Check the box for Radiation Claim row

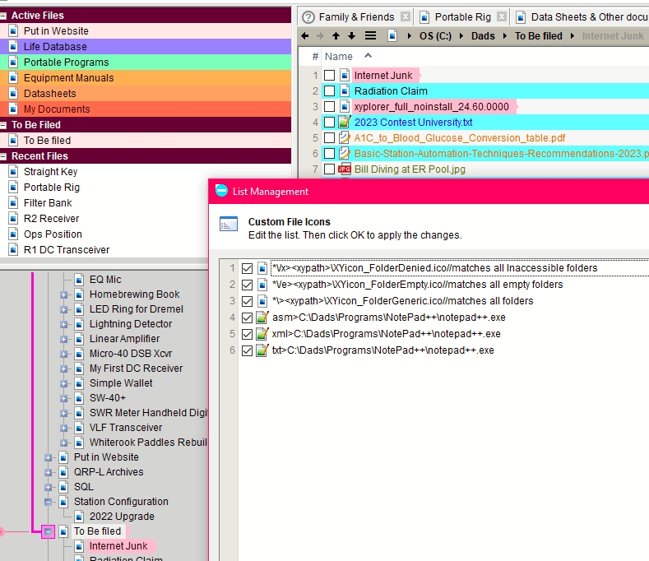pyautogui.click(x=330, y=90)
